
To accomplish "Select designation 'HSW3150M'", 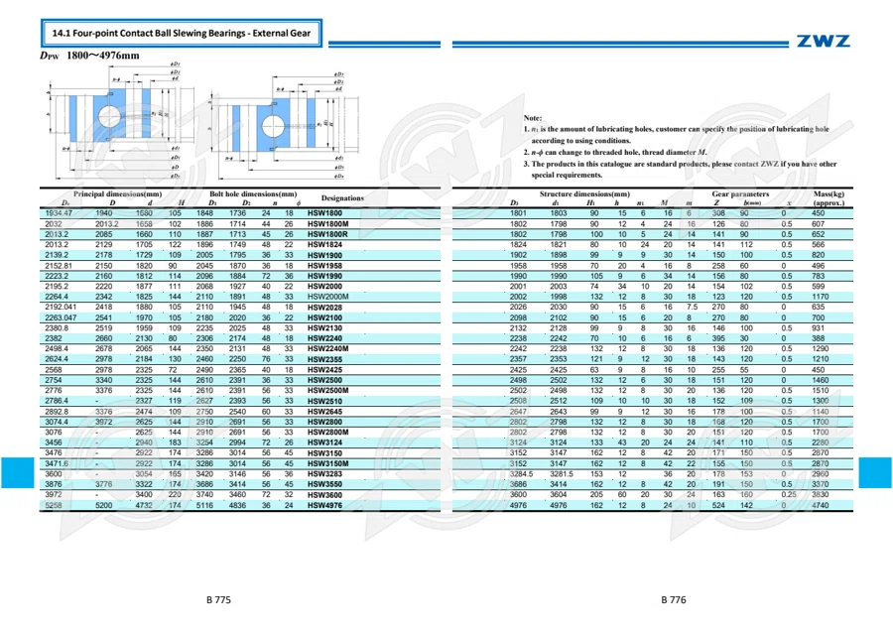I will click(328, 463).
